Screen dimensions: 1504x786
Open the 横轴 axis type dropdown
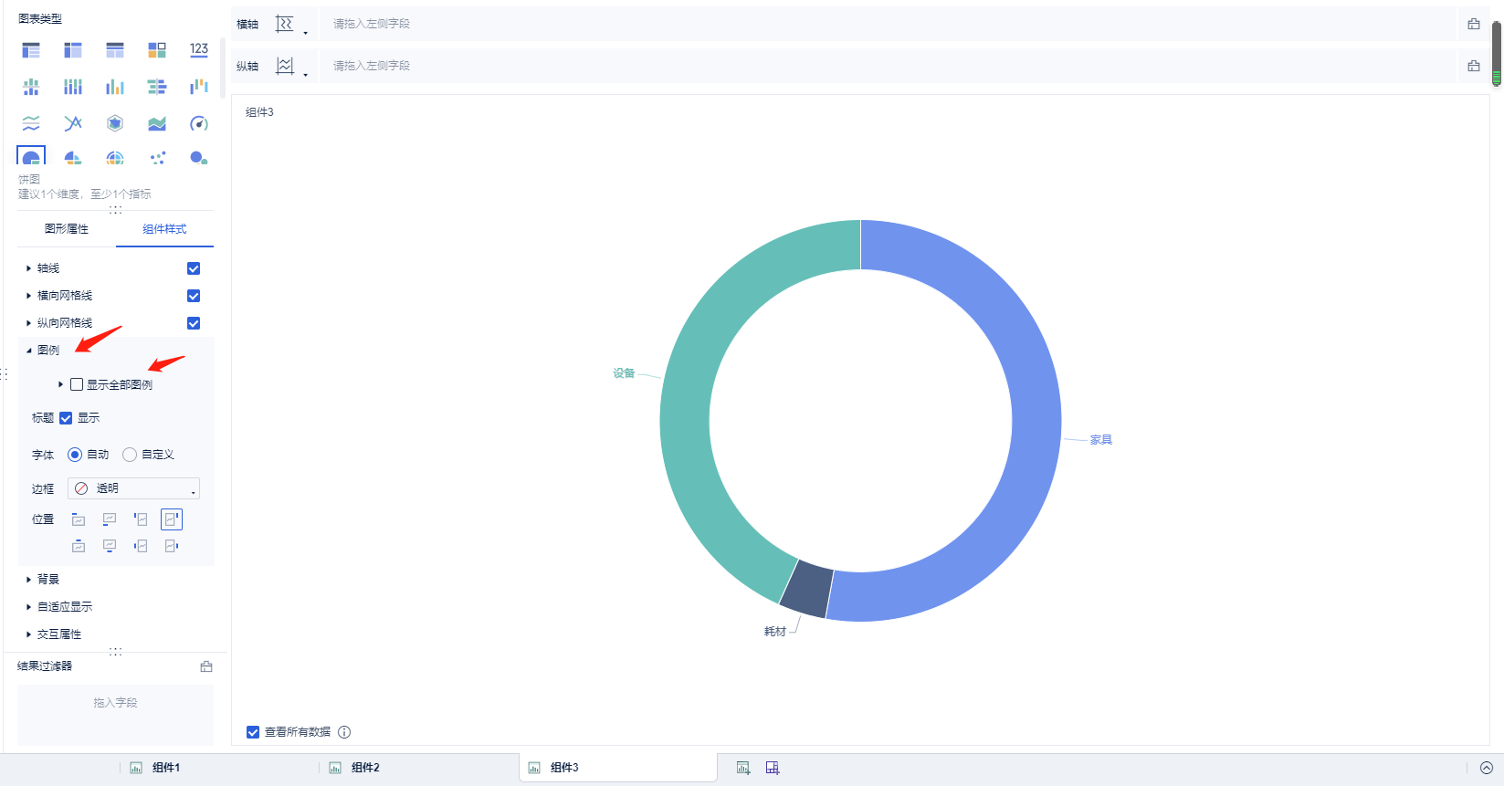[x=291, y=25]
